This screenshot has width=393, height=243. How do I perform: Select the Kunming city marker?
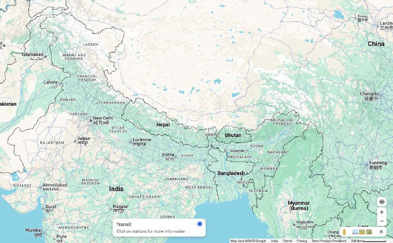coord(366,165)
